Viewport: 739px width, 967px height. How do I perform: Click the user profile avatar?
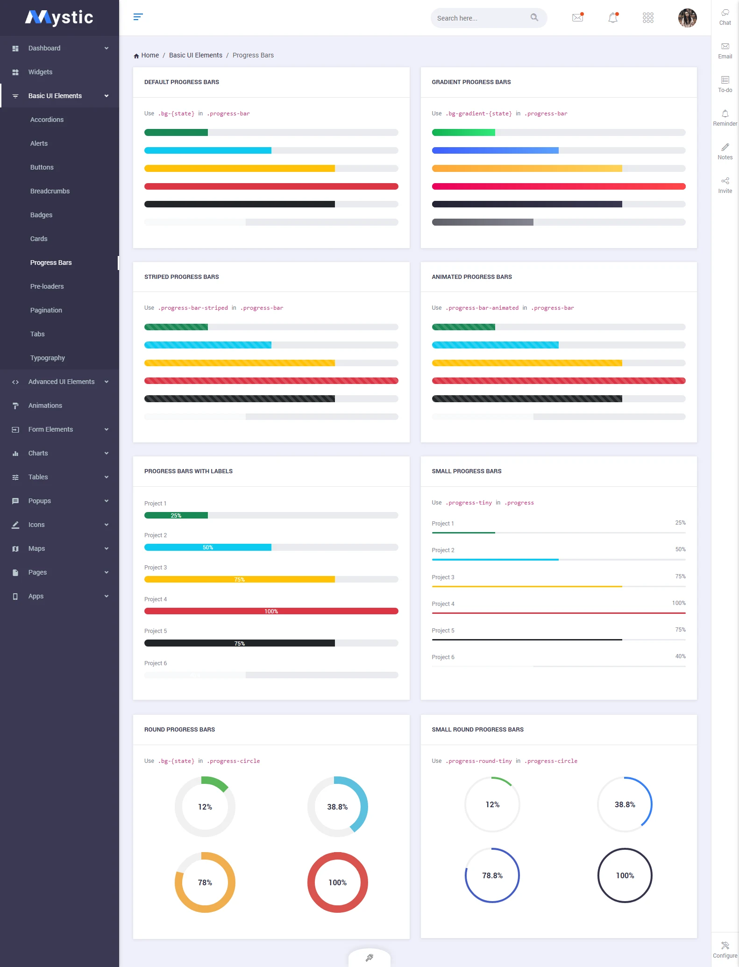point(687,18)
